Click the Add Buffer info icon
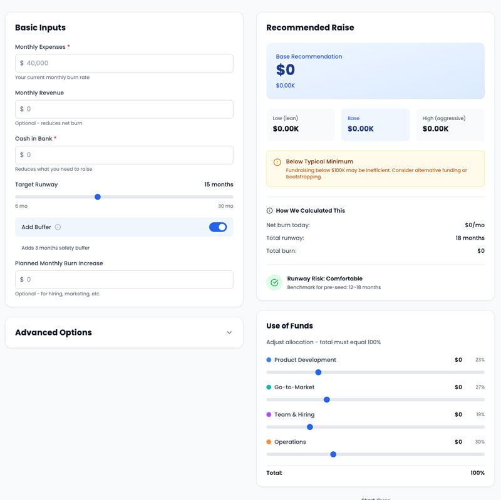The width and height of the screenshot is (501, 500). (58, 227)
